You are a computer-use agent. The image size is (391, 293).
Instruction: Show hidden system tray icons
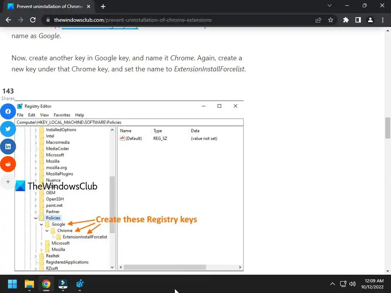coord(333,284)
